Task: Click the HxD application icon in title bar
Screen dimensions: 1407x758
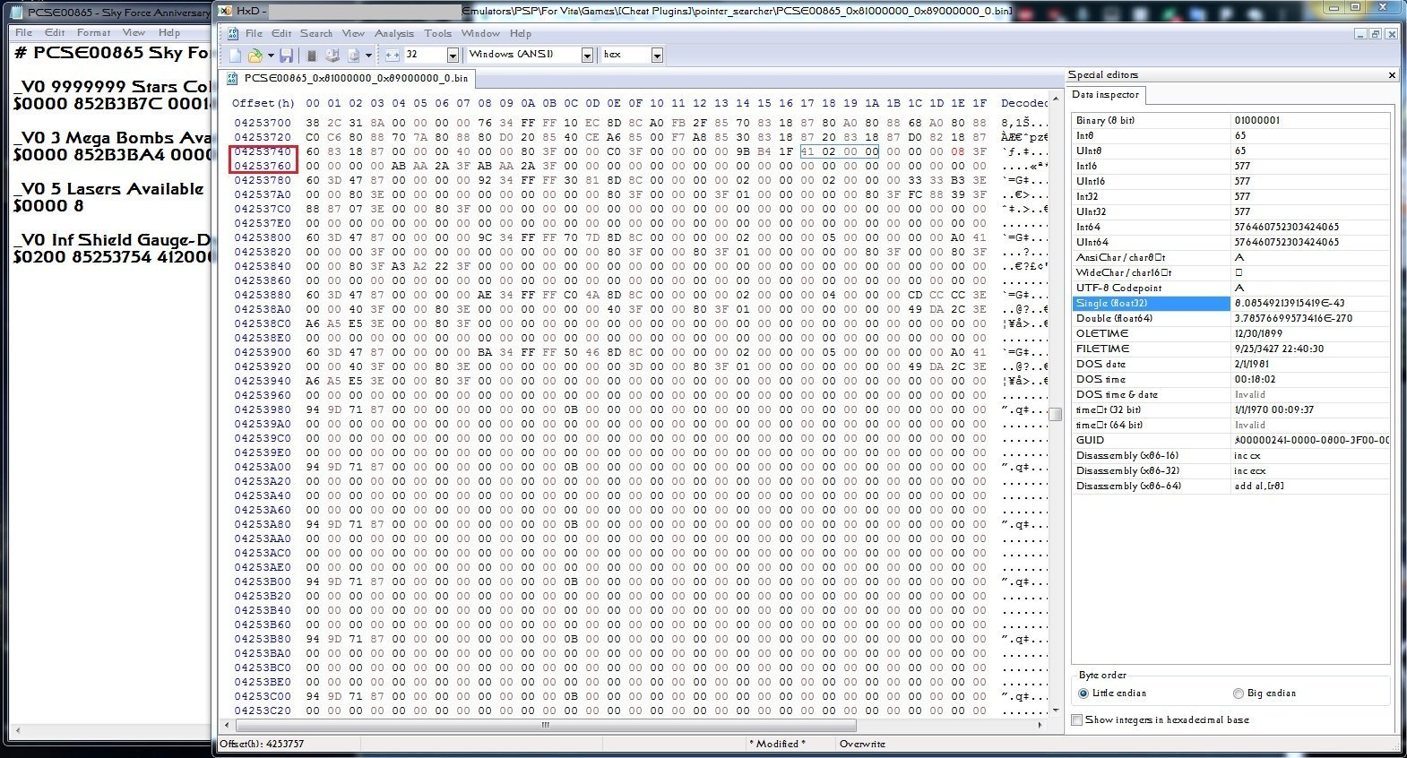Action: point(224,11)
